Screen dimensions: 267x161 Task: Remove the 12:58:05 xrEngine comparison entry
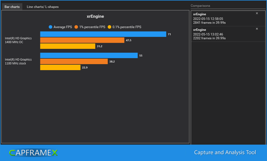point(257,13)
